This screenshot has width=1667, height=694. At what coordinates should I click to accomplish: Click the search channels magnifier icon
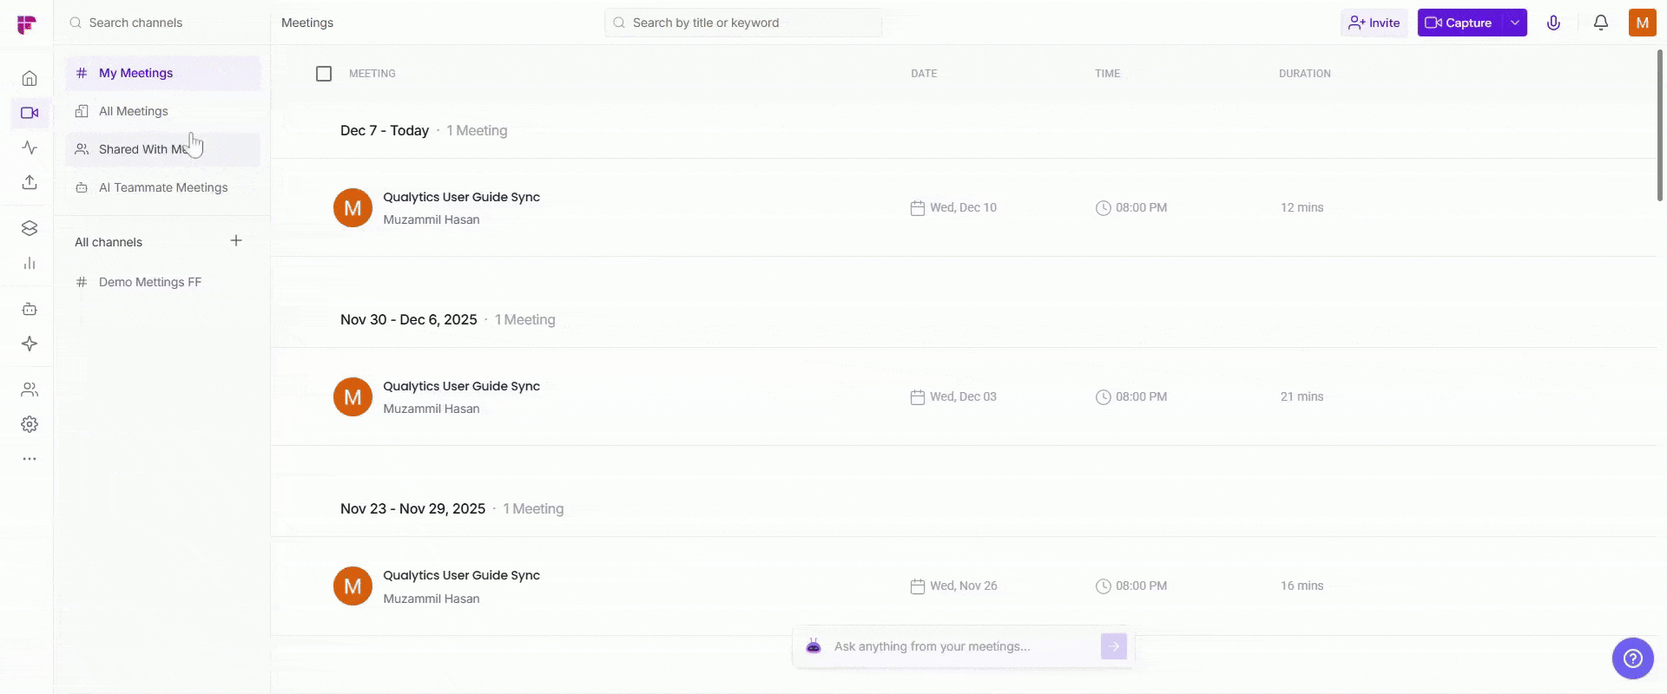[76, 23]
